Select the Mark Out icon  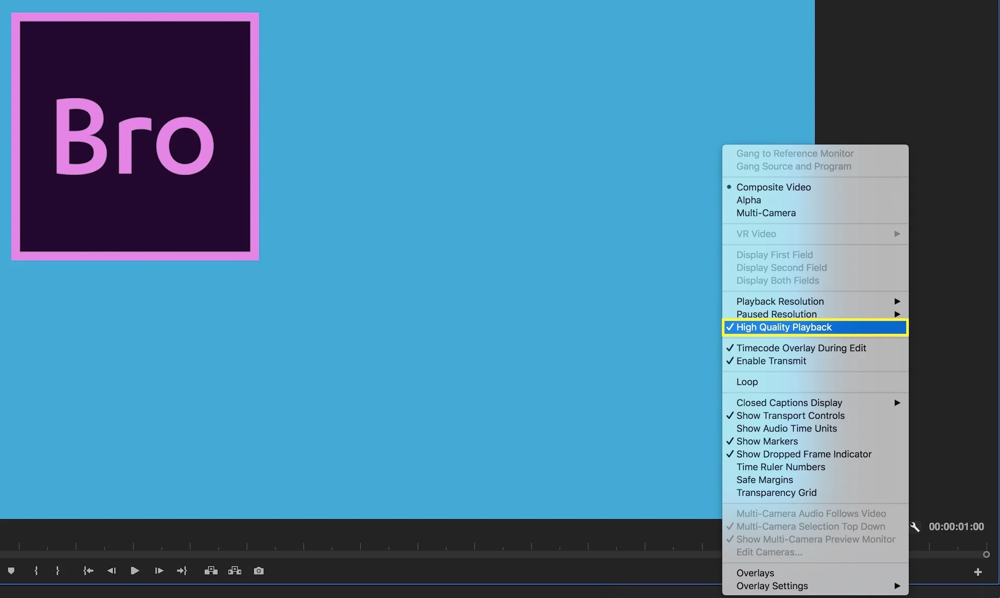pyautogui.click(x=58, y=570)
